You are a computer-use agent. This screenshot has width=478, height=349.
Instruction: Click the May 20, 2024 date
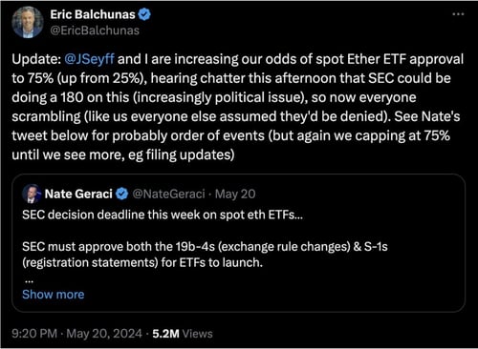pyautogui.click(x=104, y=334)
